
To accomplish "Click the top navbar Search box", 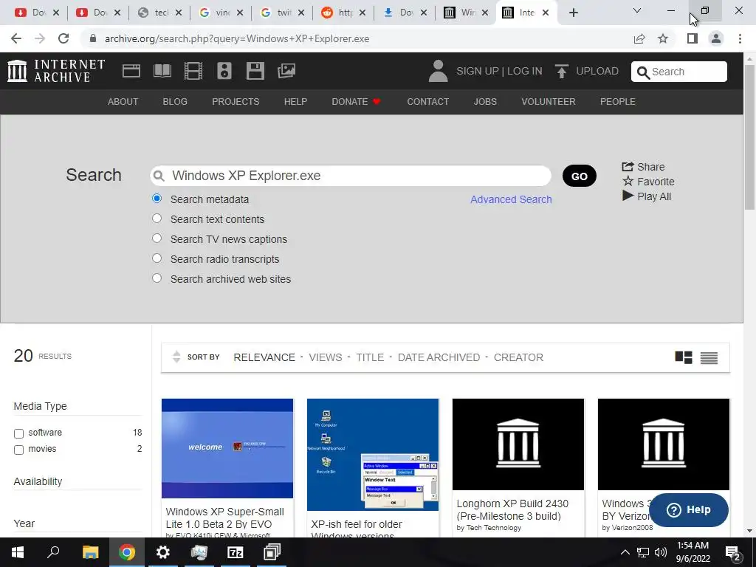I will (x=679, y=72).
